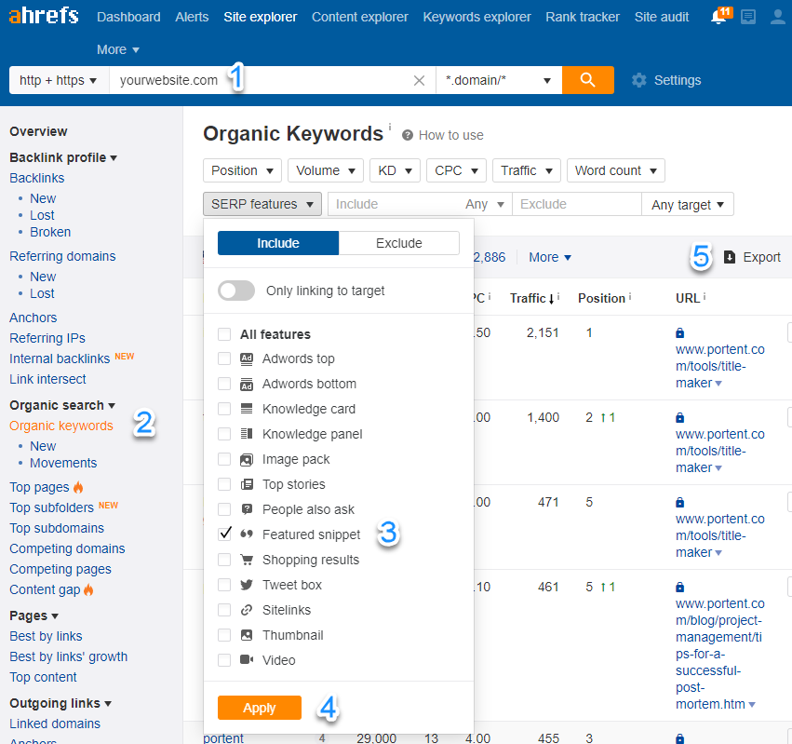Viewport: 792px width, 744px height.
Task: Click the Adwords top feature icon
Action: 247,358
